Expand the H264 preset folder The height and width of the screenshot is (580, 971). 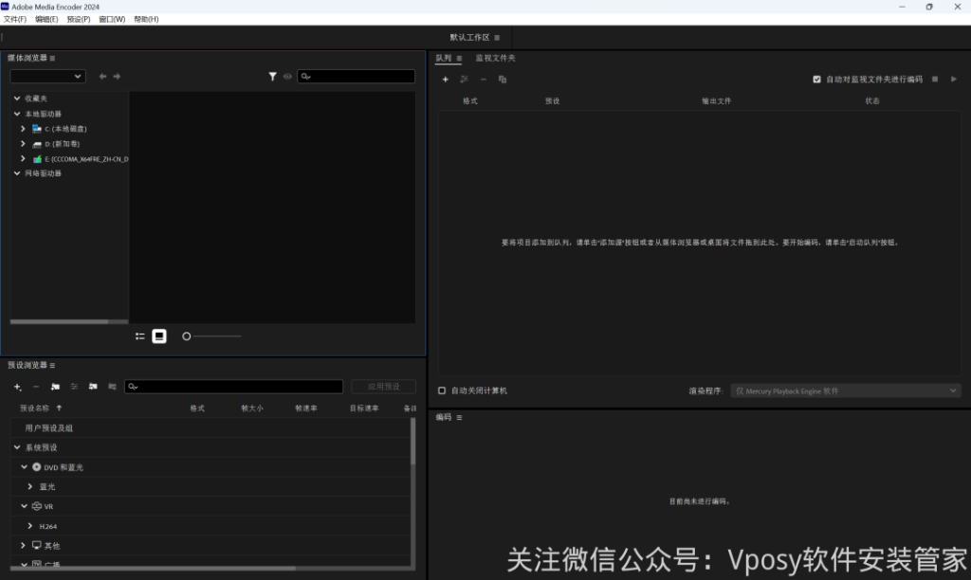point(29,526)
